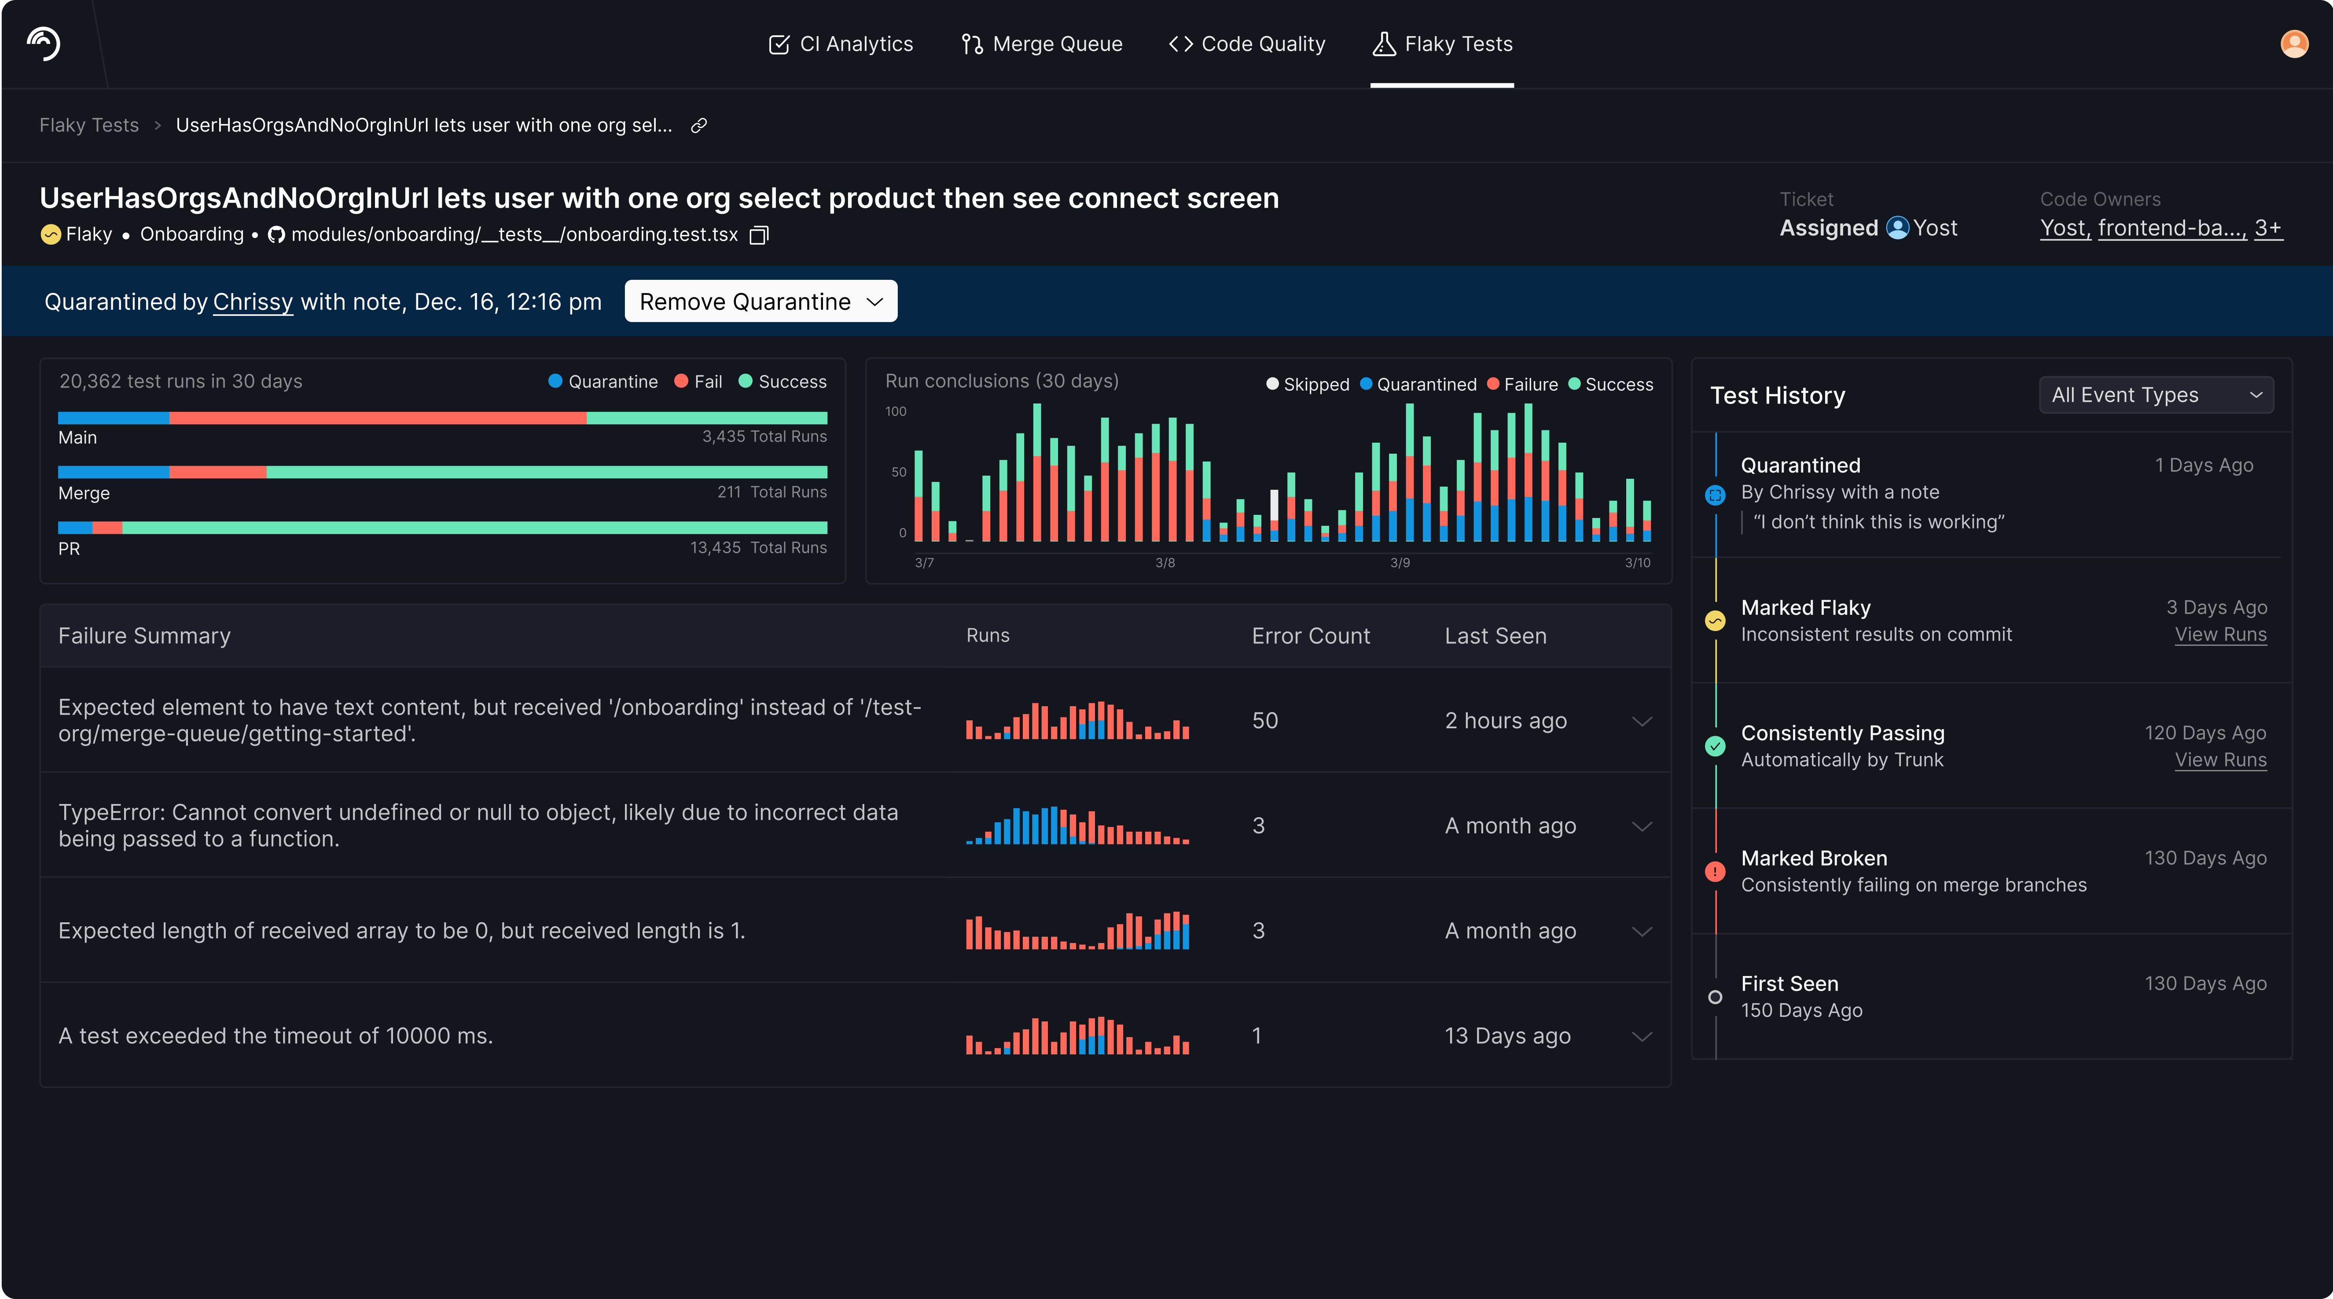The height and width of the screenshot is (1299, 2333).
Task: Click the Quarantined timeline event icon
Action: pyautogui.click(x=1716, y=495)
